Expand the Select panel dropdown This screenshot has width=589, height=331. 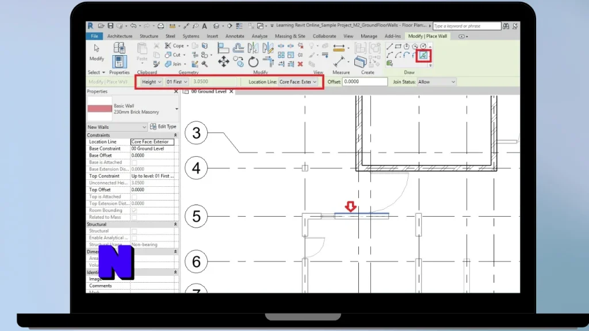click(97, 72)
